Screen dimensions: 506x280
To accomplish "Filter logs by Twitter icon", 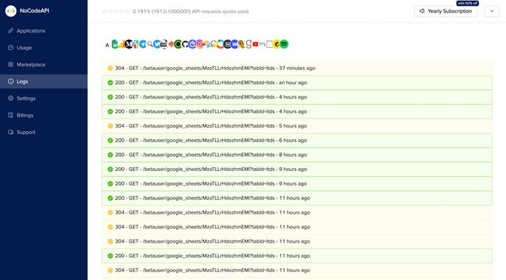I will pyautogui.click(x=157, y=44).
